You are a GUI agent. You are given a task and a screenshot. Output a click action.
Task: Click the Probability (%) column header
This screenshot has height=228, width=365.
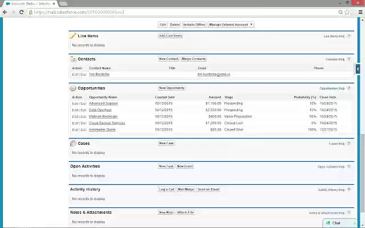[x=305, y=97]
